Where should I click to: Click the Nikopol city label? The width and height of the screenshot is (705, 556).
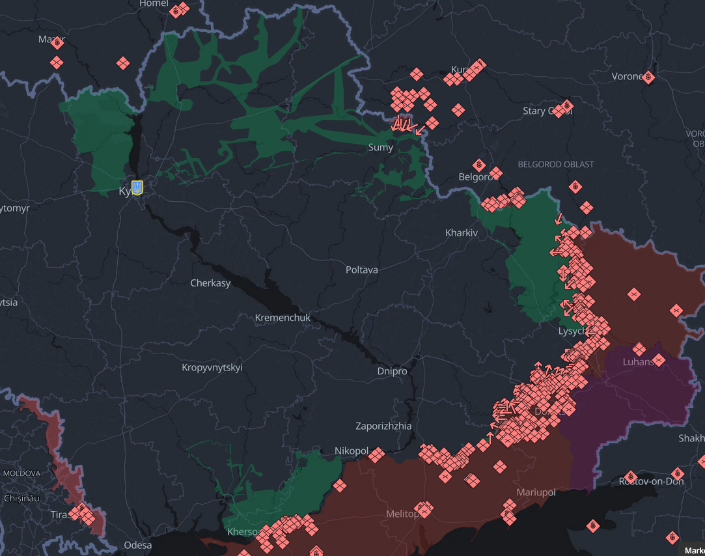(351, 451)
